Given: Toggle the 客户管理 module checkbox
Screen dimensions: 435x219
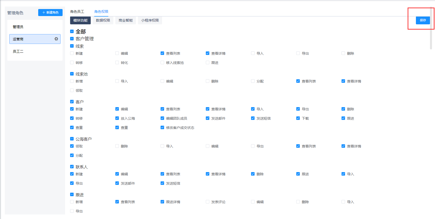Looking at the screenshot, I should point(72,39).
